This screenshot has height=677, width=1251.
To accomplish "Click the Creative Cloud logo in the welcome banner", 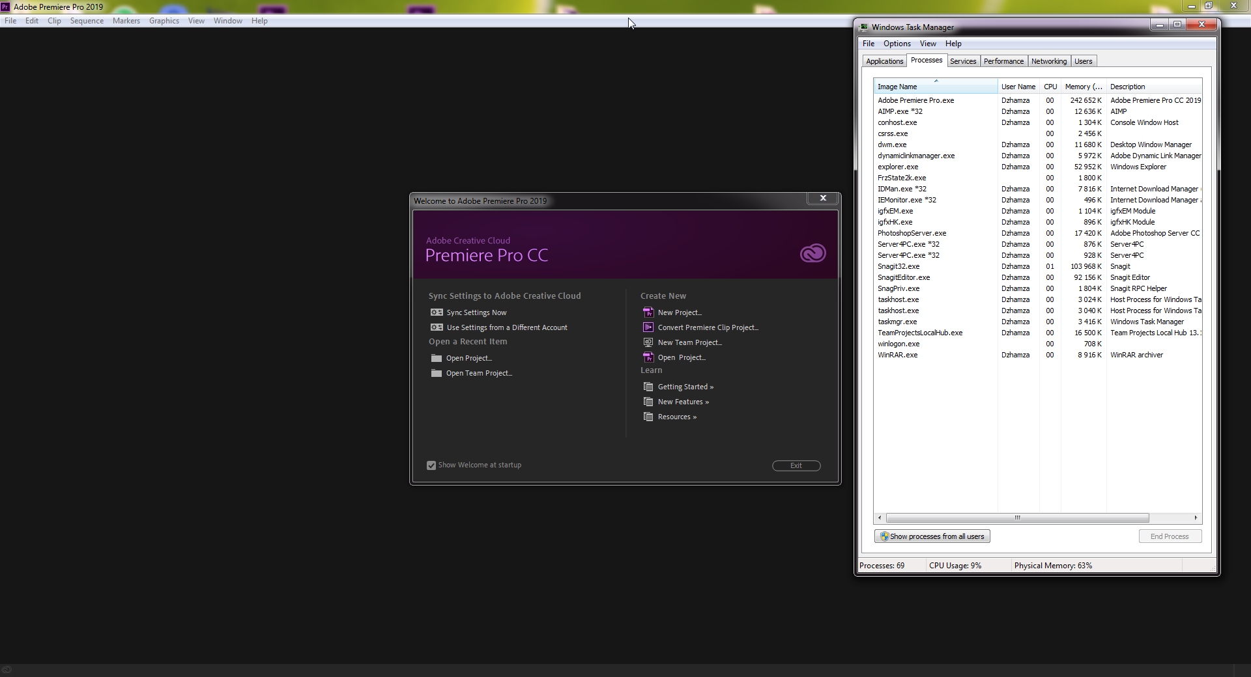I will tap(812, 253).
